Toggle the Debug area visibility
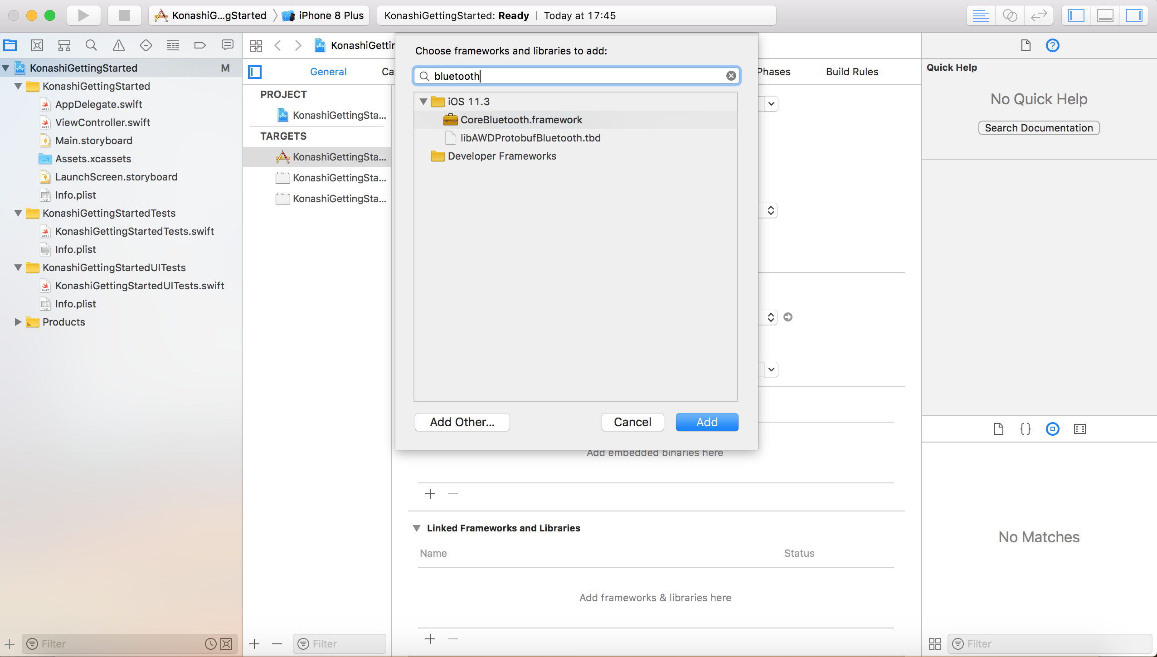Image resolution: width=1157 pixels, height=657 pixels. pyautogui.click(x=1105, y=15)
